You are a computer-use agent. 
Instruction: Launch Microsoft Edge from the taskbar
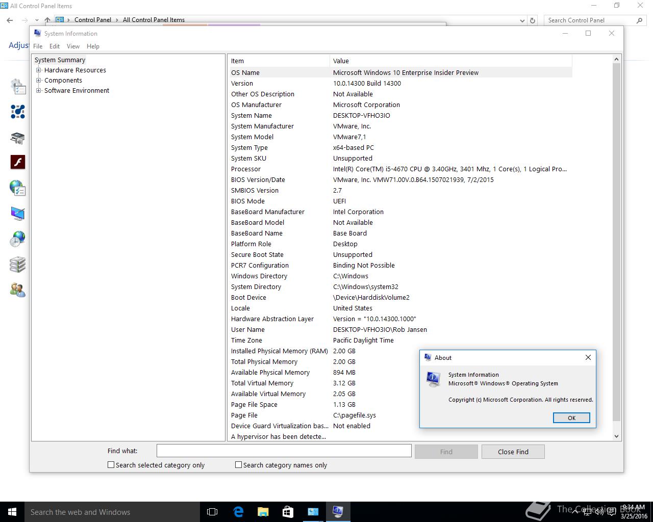[238, 512]
